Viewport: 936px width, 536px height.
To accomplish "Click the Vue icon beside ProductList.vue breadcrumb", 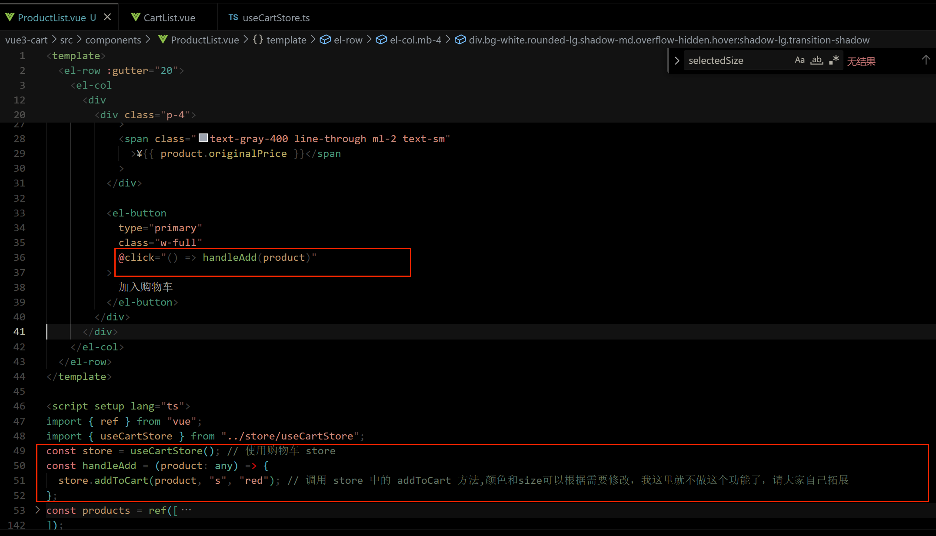I will click(x=163, y=40).
